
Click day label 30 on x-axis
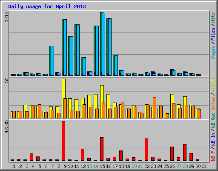coord(198,166)
